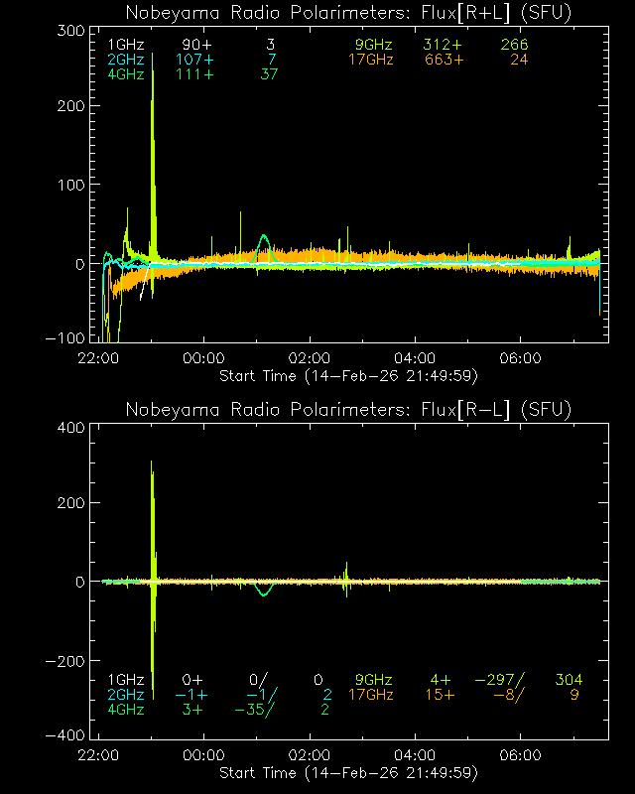Screen dimensions: 635x794
Task: Click the 22:00 time tick under top plot
Action: 98,357
